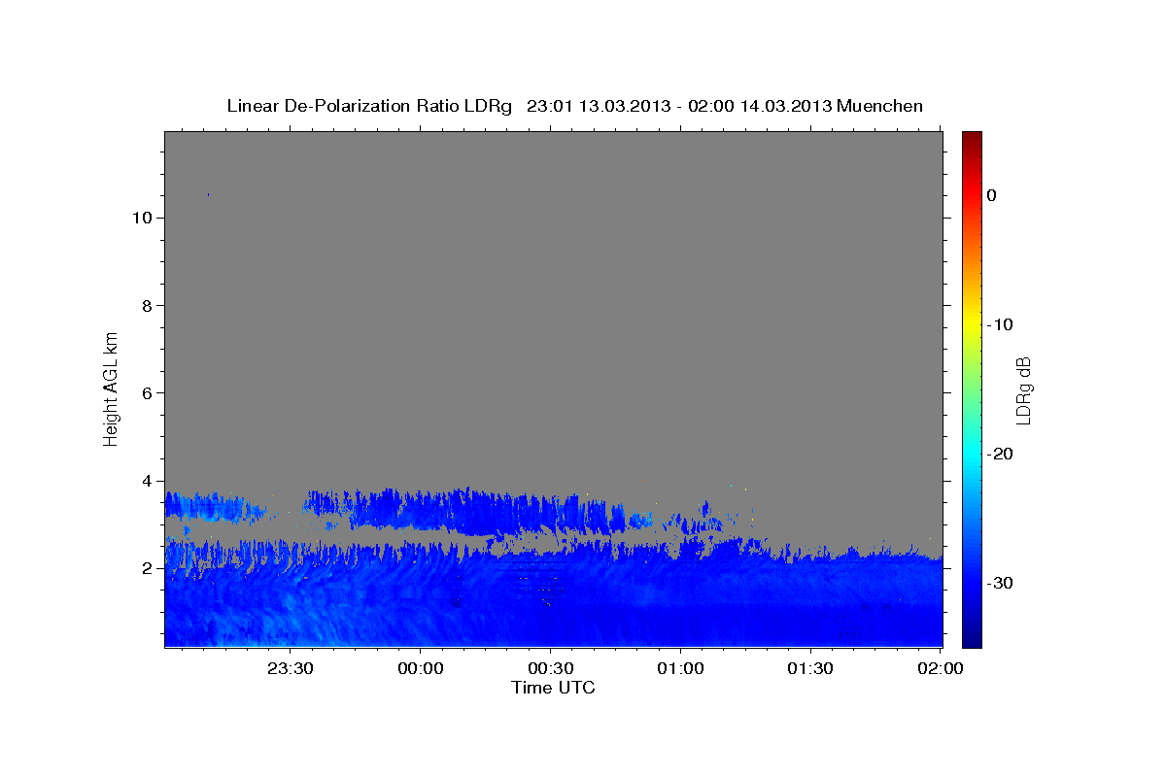Click the "LDRg dB" colorbar label
The image size is (1166, 777).
click(1022, 390)
